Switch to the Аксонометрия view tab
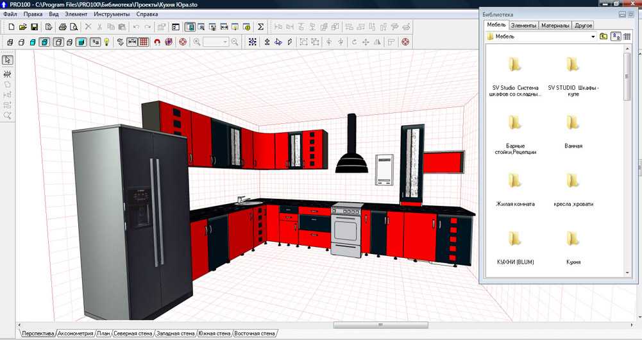The height and width of the screenshot is (340, 642). [x=75, y=334]
